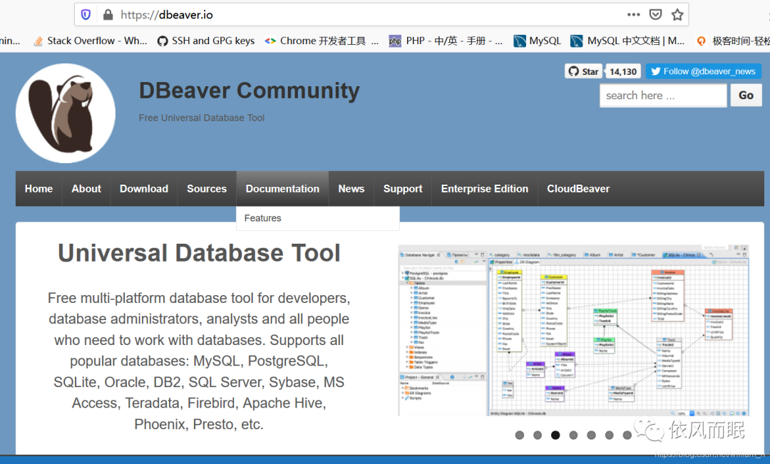Open 极客时间 bookmark
The image size is (770, 464).
(733, 41)
